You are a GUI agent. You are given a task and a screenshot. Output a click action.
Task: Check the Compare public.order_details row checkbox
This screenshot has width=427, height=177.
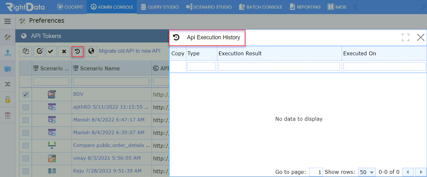[26, 146]
